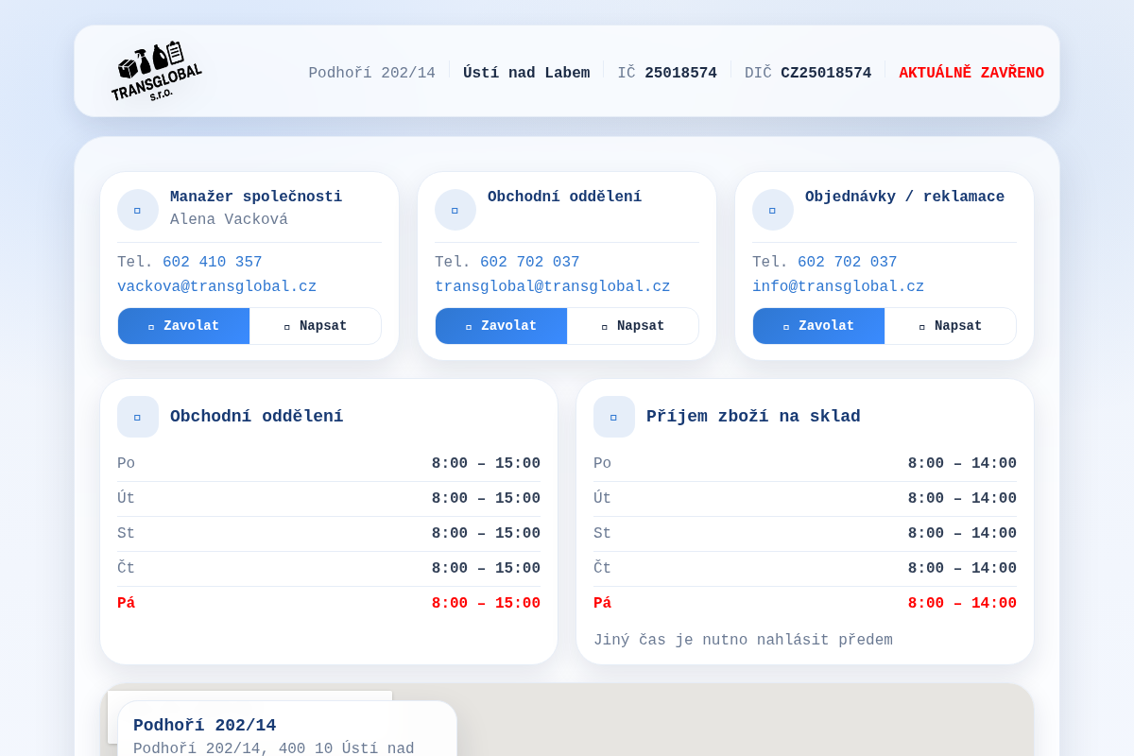
Task: Click the AKTUÁLNĚ ZAVŘENO status text
Action: (x=971, y=73)
